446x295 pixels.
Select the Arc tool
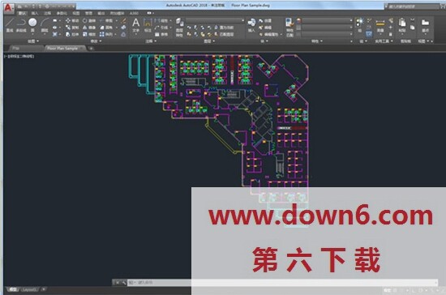(x=45, y=25)
